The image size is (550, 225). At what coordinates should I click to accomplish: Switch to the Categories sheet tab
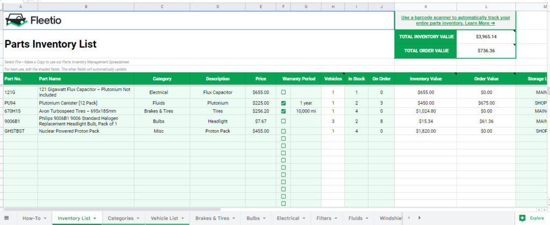(120, 219)
